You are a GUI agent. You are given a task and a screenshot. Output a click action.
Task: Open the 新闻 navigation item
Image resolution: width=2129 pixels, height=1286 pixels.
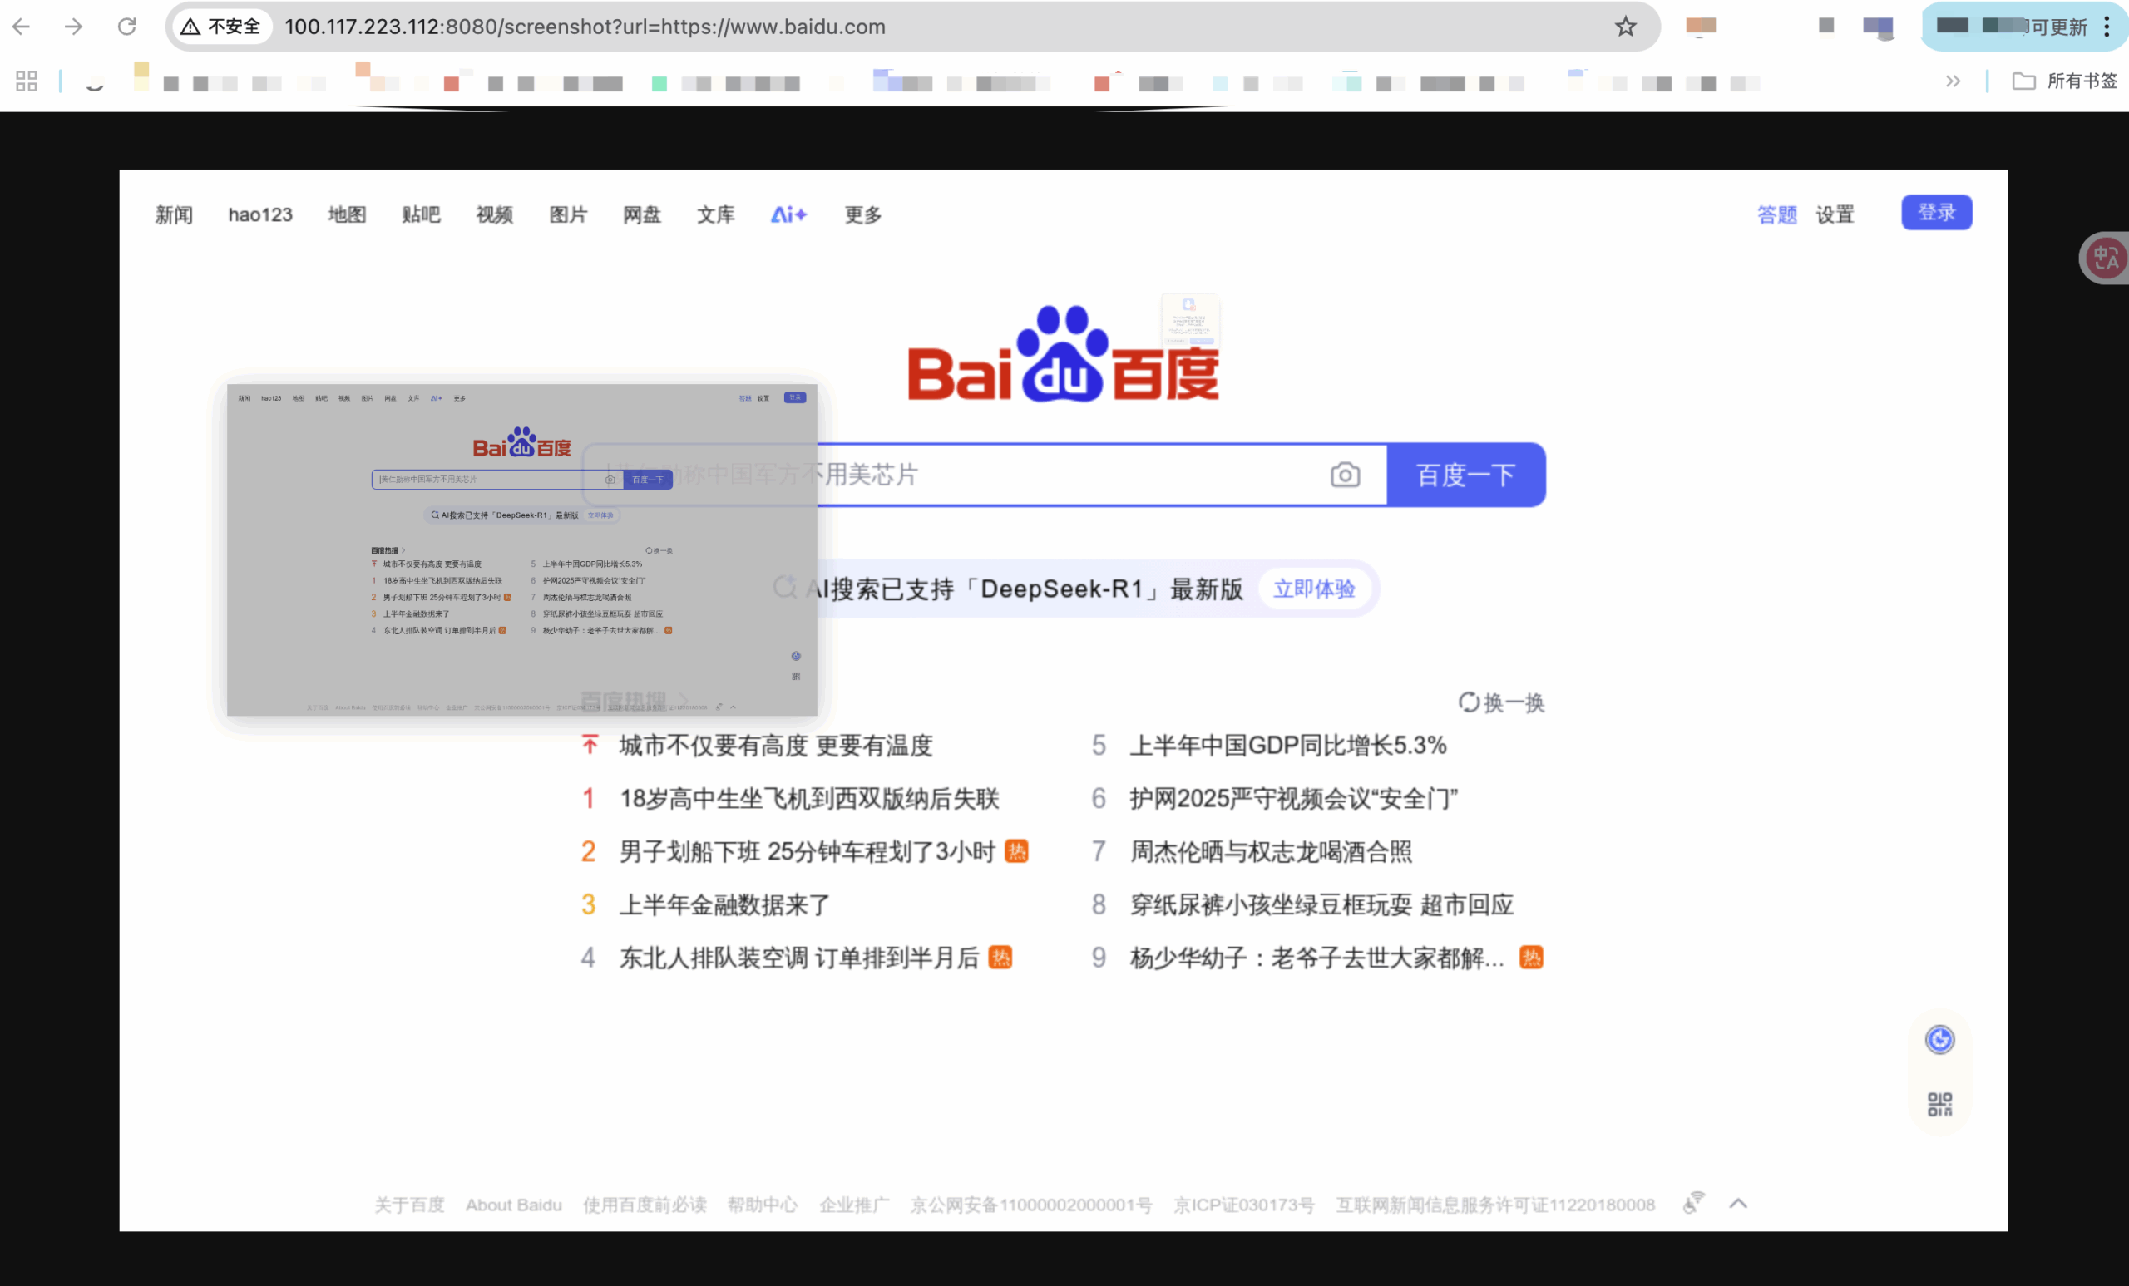[174, 214]
